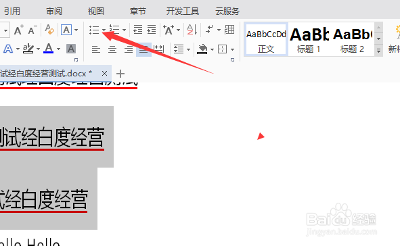The height and width of the screenshot is (246, 400).
Task: Apply the character border icon
Action: pyautogui.click(x=66, y=30)
